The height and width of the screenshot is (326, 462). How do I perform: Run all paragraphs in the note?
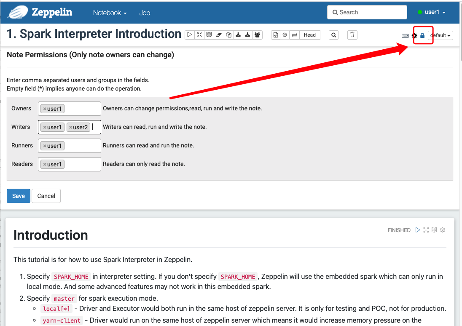[189, 35]
